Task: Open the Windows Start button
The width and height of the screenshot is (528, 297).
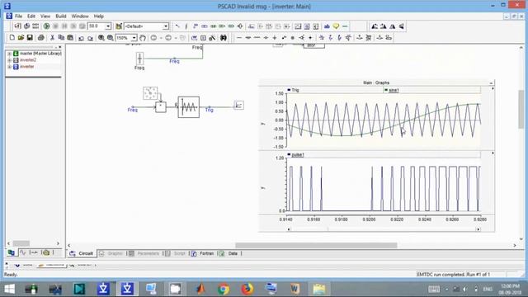Action: [x=10, y=289]
